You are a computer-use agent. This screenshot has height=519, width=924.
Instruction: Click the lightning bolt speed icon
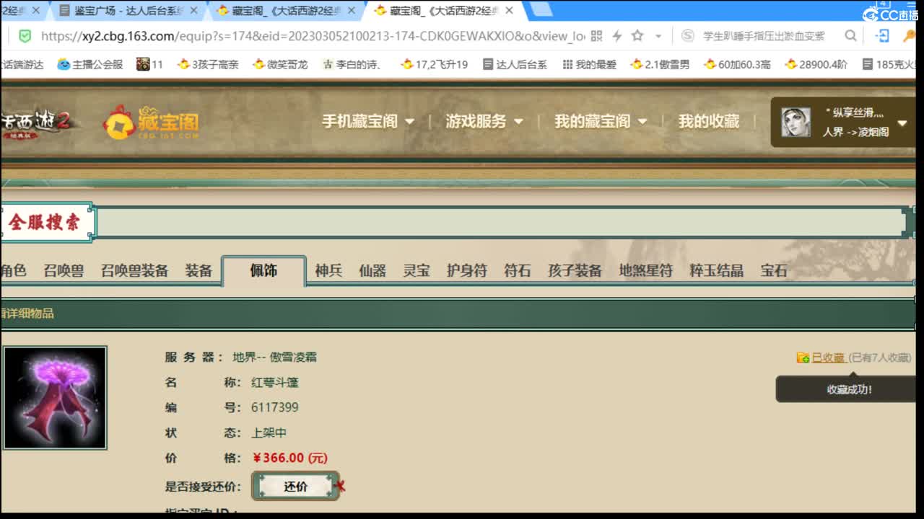point(617,36)
